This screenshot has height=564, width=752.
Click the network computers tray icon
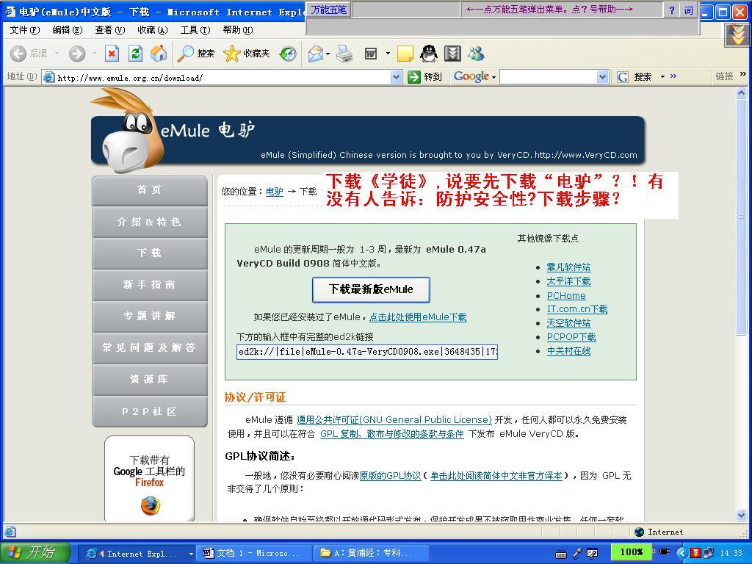(x=709, y=553)
